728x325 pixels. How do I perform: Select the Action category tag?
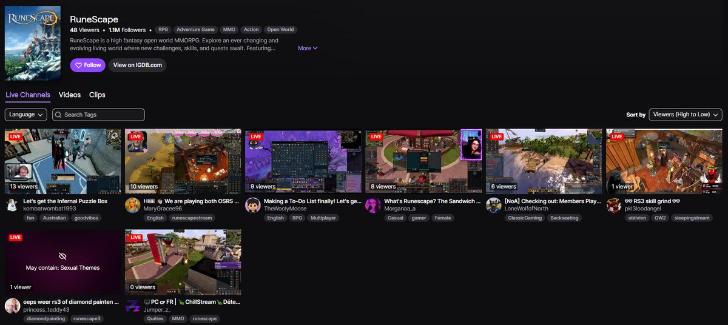click(x=251, y=30)
